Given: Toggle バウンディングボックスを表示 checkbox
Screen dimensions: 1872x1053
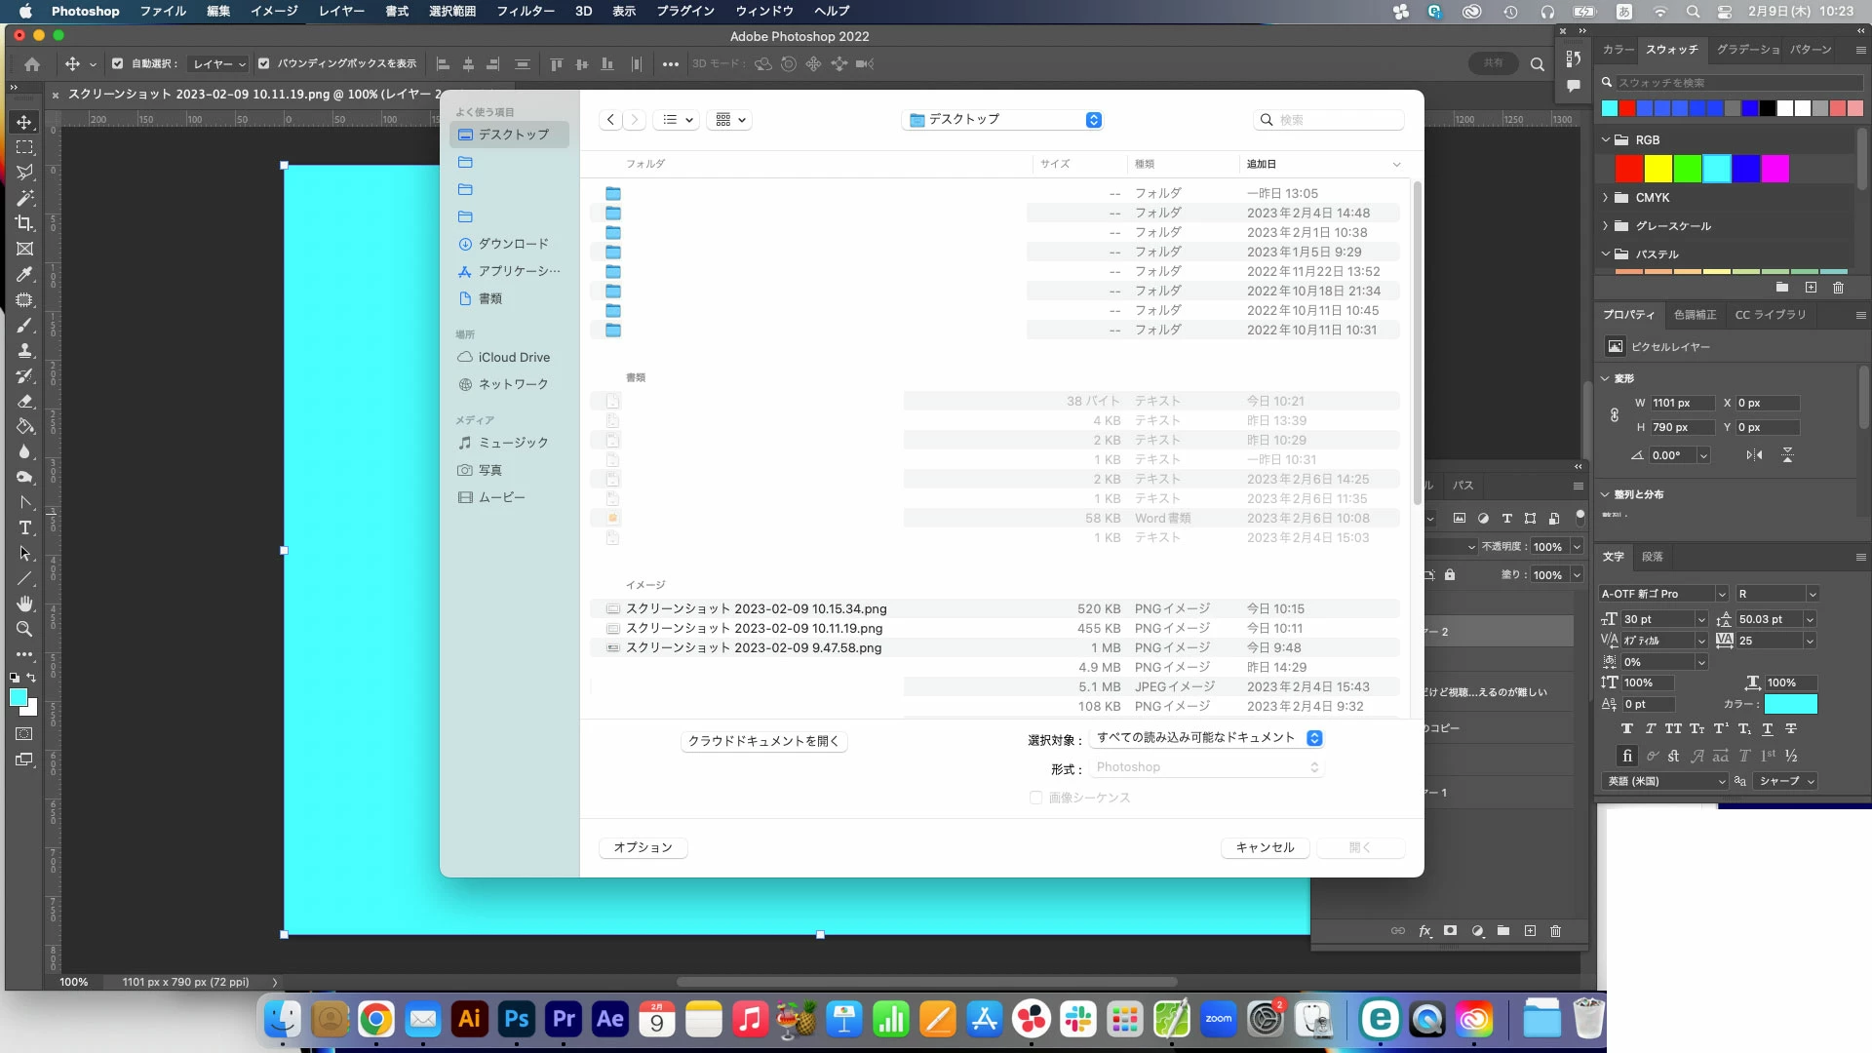Looking at the screenshot, I should click(x=263, y=64).
